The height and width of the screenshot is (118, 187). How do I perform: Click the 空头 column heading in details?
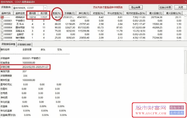pyautogui.click(x=59, y=50)
